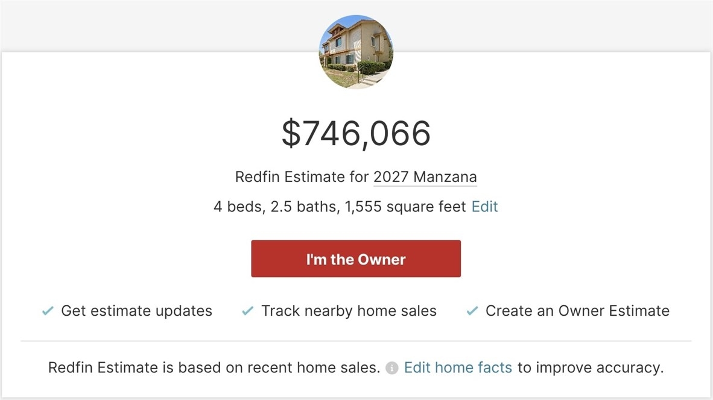
Task: Click the checkmark beside Track nearby home sales
Action: tap(247, 311)
